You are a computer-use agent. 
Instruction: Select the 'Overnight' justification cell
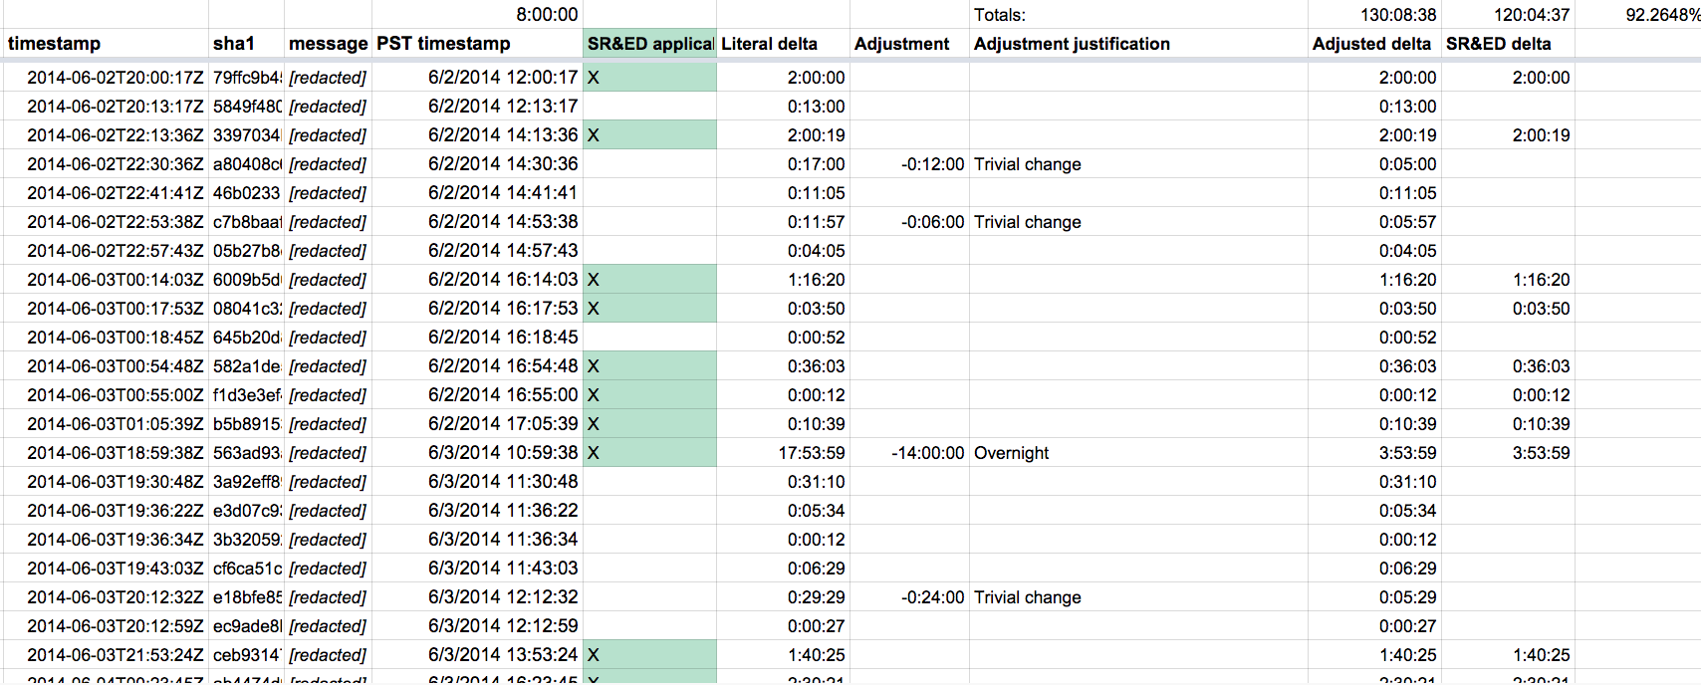[x=1138, y=453]
